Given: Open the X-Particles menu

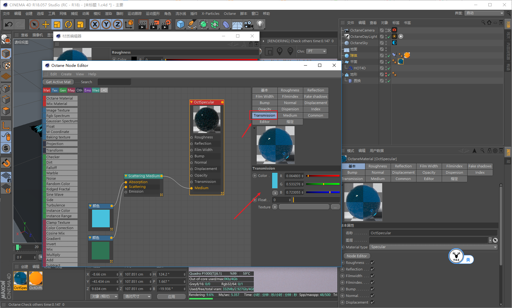Looking at the screenshot, I should [210, 14].
